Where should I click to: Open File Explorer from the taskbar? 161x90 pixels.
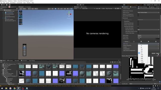(6, 88)
